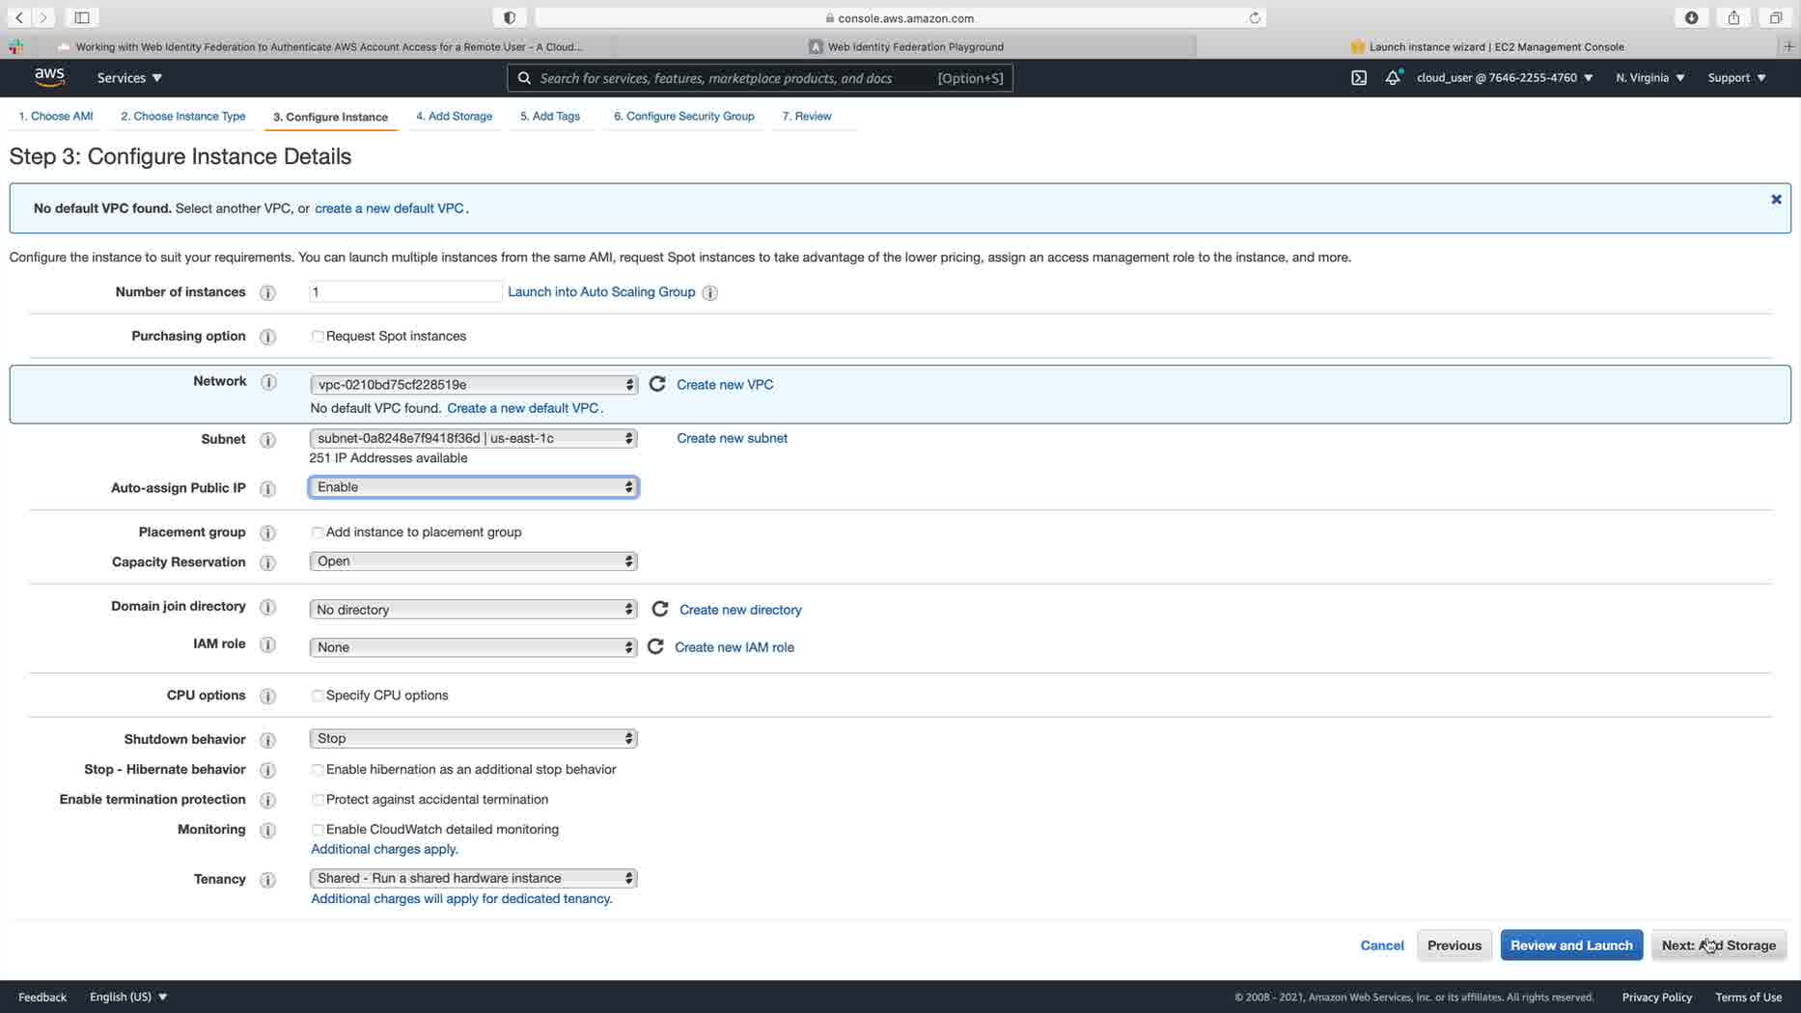Open the IAM role dropdown
The image size is (1801, 1013).
(x=473, y=647)
